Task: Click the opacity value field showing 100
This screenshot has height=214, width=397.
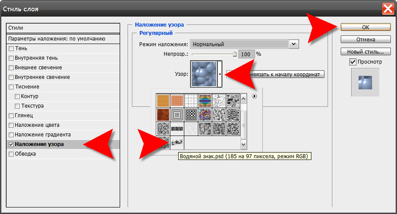Action: (247, 54)
